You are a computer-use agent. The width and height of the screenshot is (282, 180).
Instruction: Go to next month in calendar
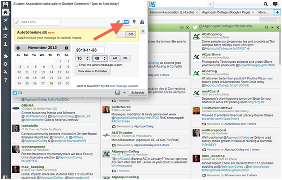pos(66,48)
